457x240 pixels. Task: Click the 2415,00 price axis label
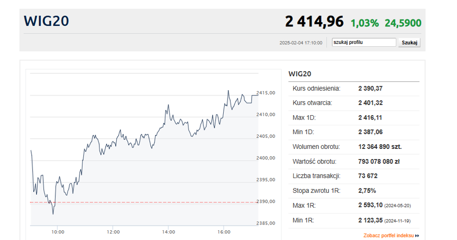pyautogui.click(x=266, y=93)
